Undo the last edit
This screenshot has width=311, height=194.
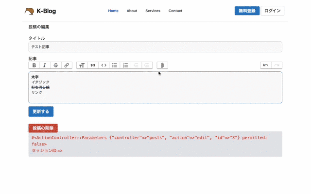(x=266, y=65)
